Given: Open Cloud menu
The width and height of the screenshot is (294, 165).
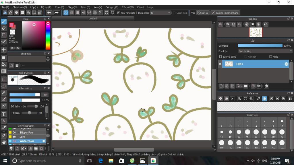Looking at the screenshot, I should point(140,7).
